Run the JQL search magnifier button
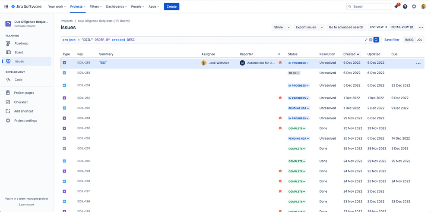 [376, 40]
